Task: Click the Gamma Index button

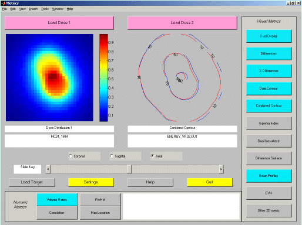Action: (269, 123)
